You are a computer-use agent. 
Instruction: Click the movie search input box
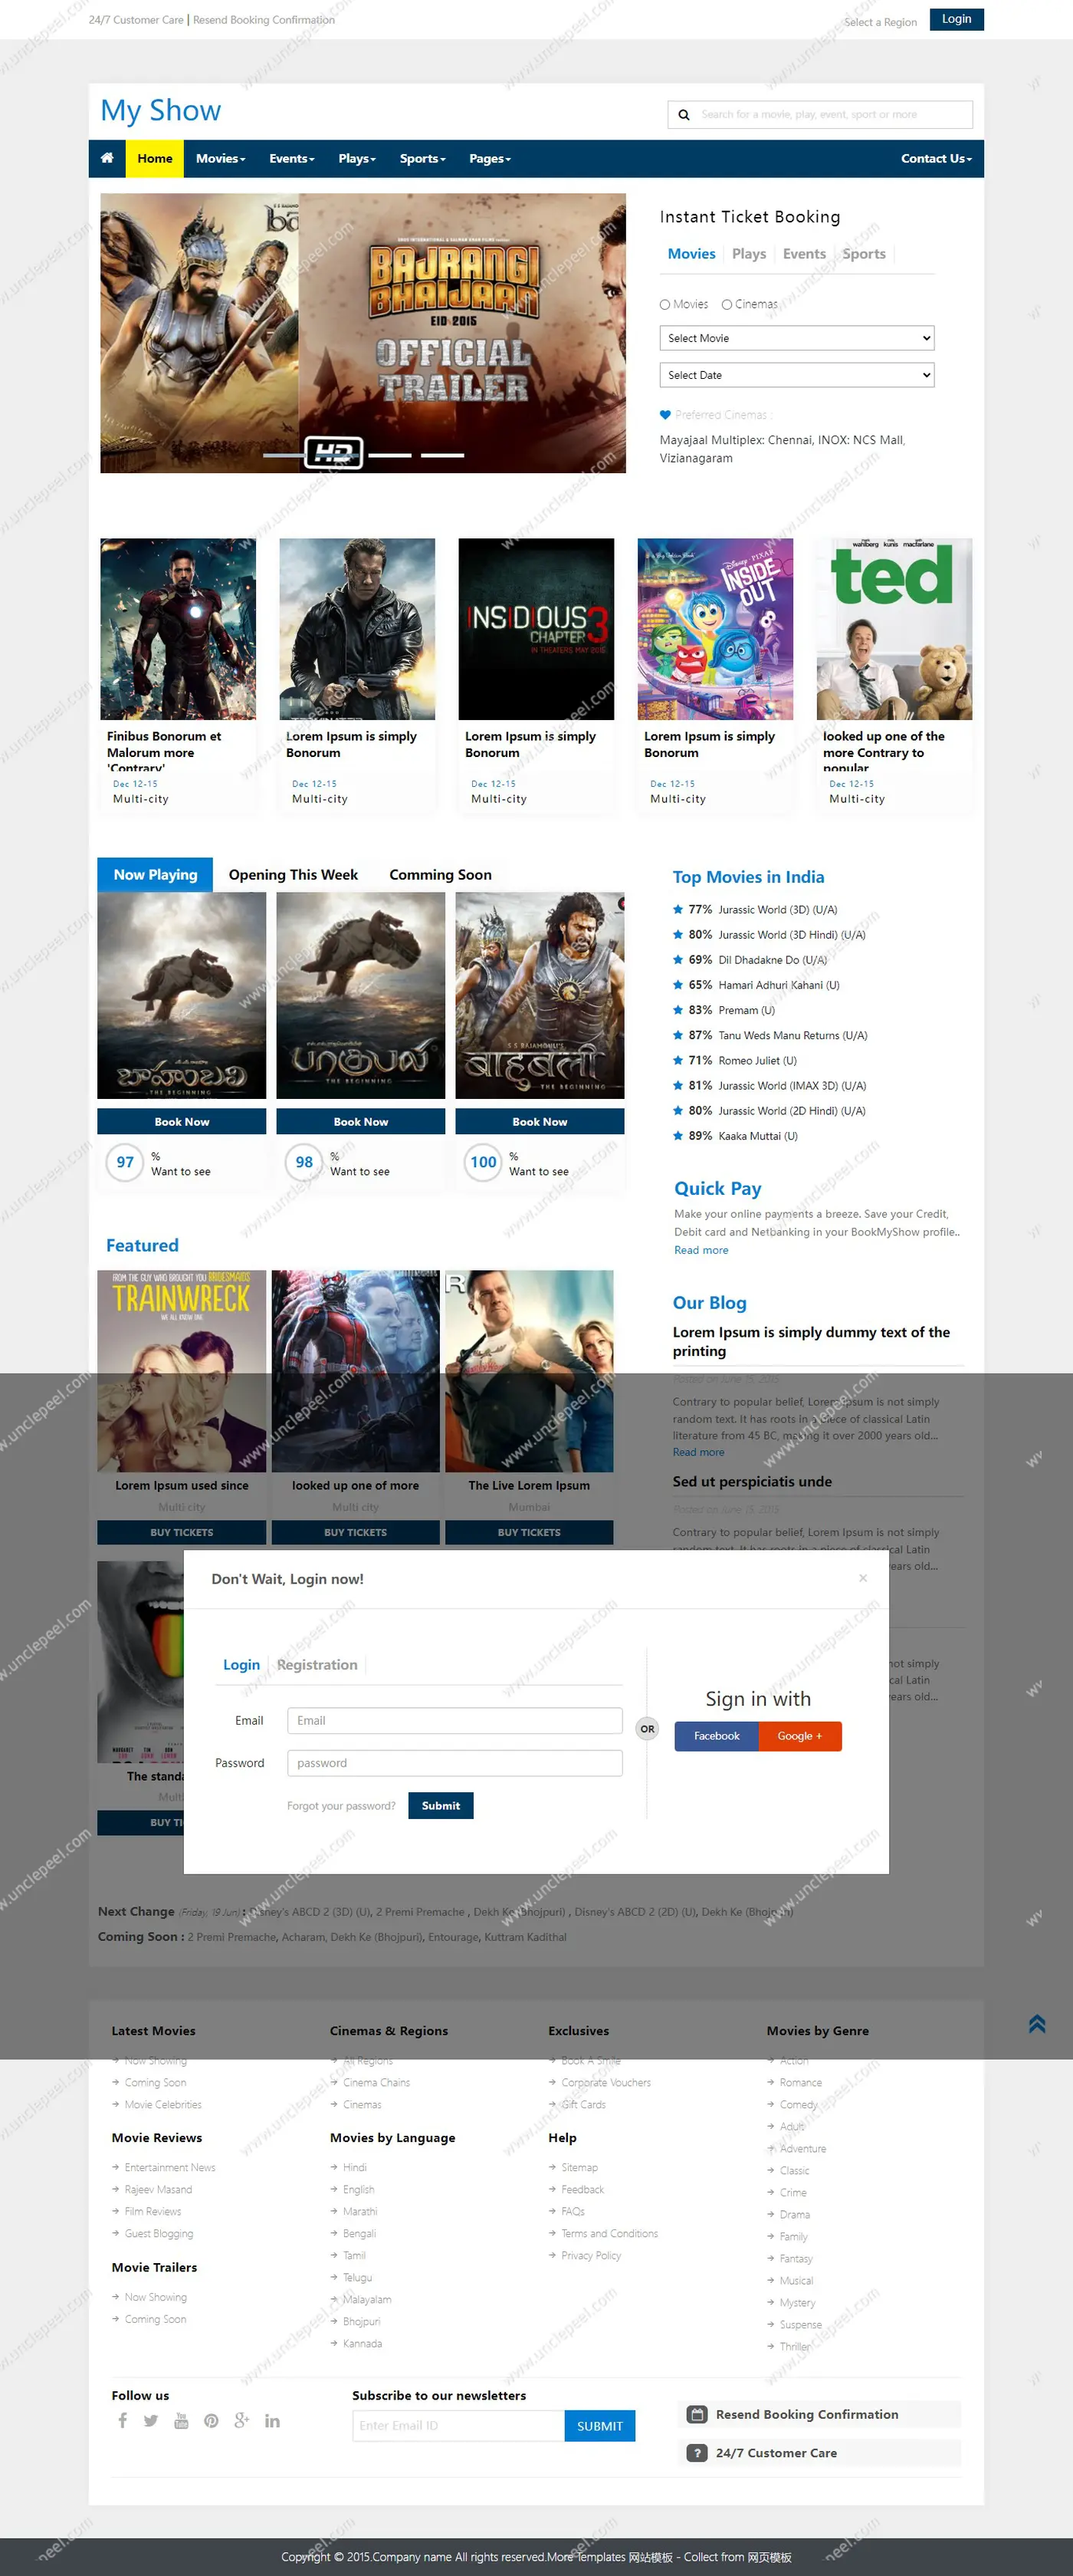(x=819, y=115)
